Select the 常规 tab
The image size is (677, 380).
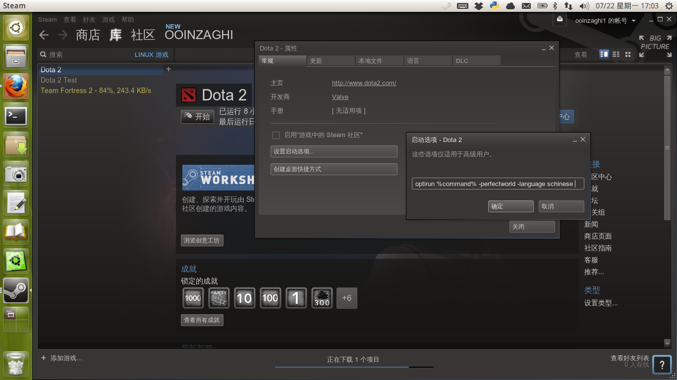click(x=282, y=61)
